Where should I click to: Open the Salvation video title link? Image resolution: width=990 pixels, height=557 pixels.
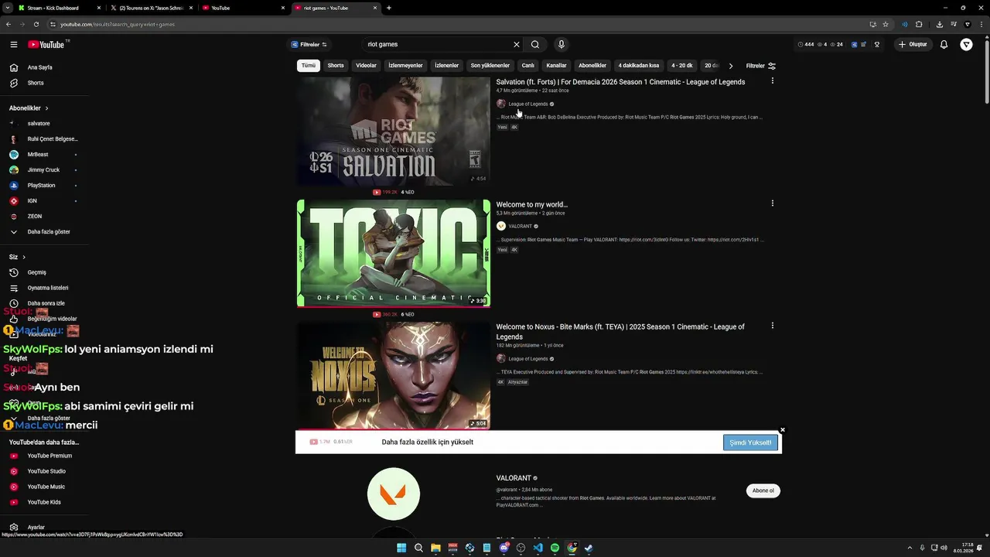620,82
